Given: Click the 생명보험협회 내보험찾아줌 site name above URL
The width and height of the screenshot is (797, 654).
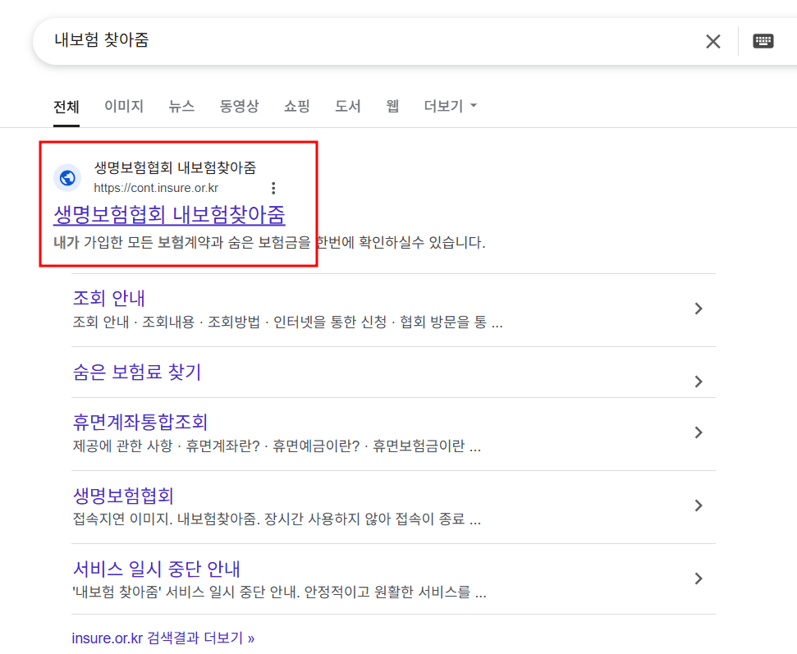Looking at the screenshot, I should (176, 167).
